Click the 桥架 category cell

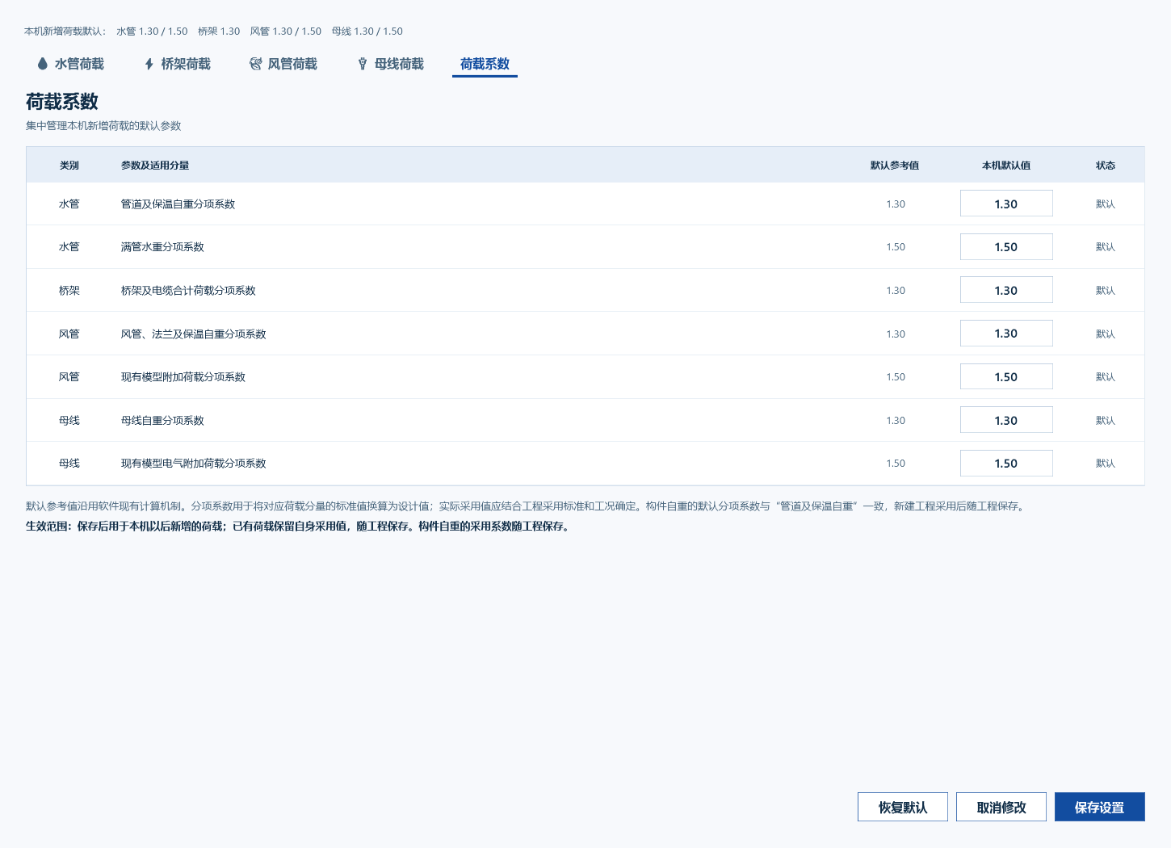(69, 291)
